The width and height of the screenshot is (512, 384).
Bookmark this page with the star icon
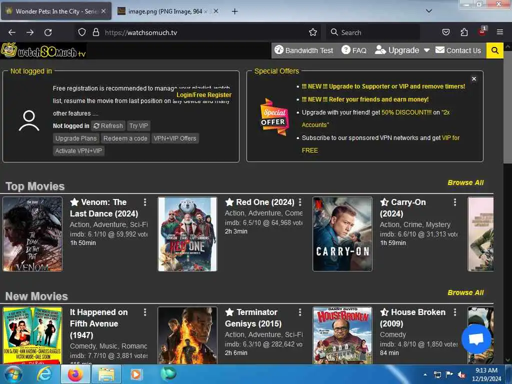click(313, 32)
